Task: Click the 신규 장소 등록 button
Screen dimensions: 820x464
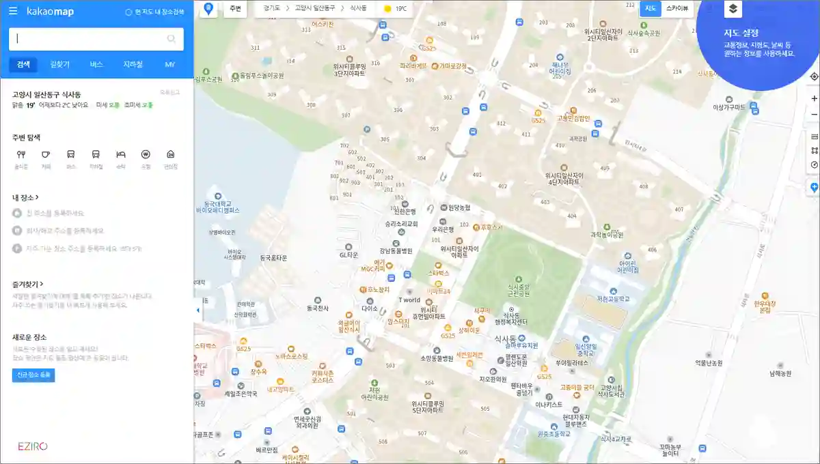Action: tap(32, 374)
